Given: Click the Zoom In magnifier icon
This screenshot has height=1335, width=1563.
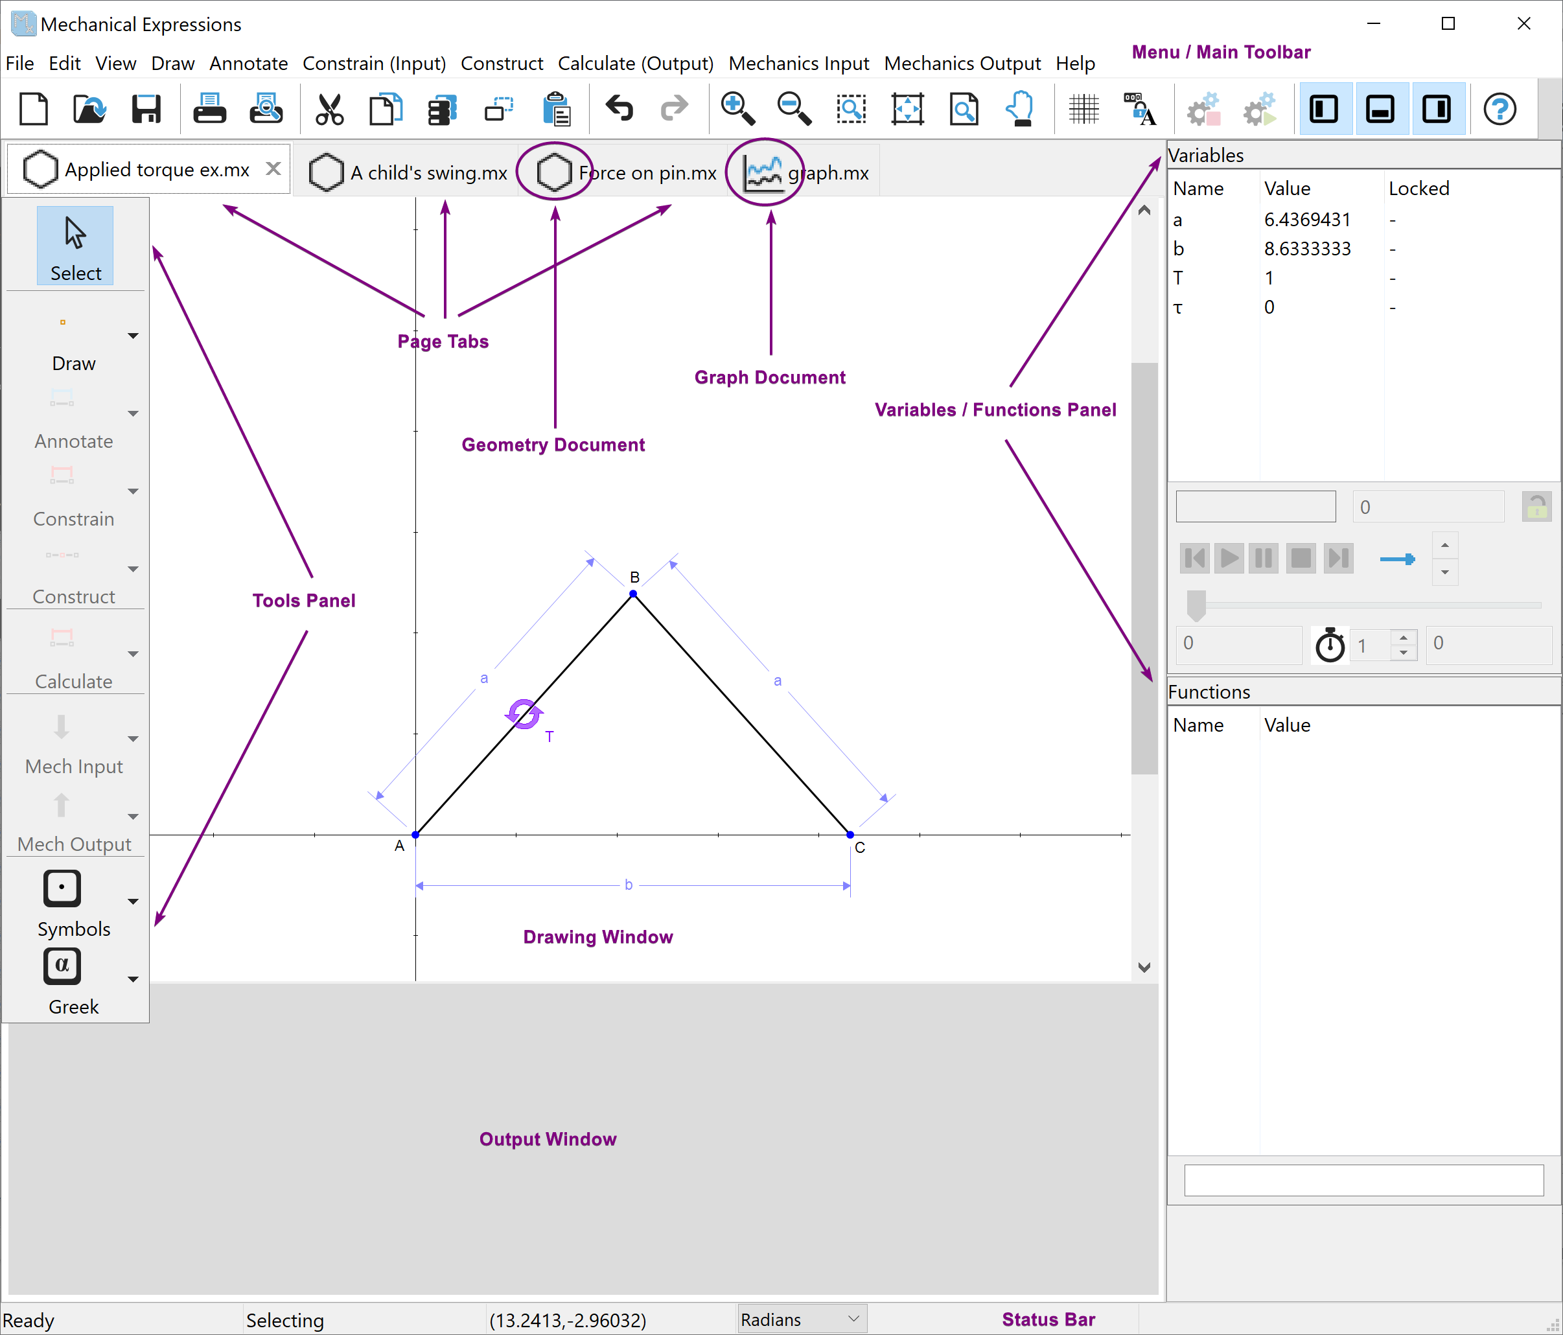Looking at the screenshot, I should tap(737, 110).
